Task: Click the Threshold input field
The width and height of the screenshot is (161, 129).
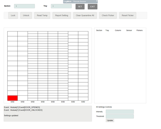Action: point(120,116)
